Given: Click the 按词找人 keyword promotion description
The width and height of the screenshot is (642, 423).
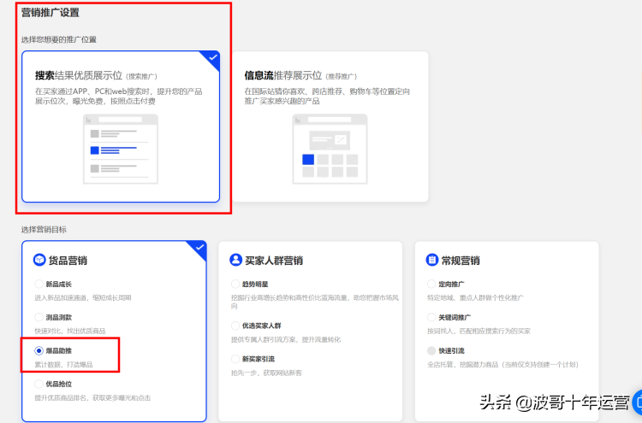Looking at the screenshot, I should point(479,331).
